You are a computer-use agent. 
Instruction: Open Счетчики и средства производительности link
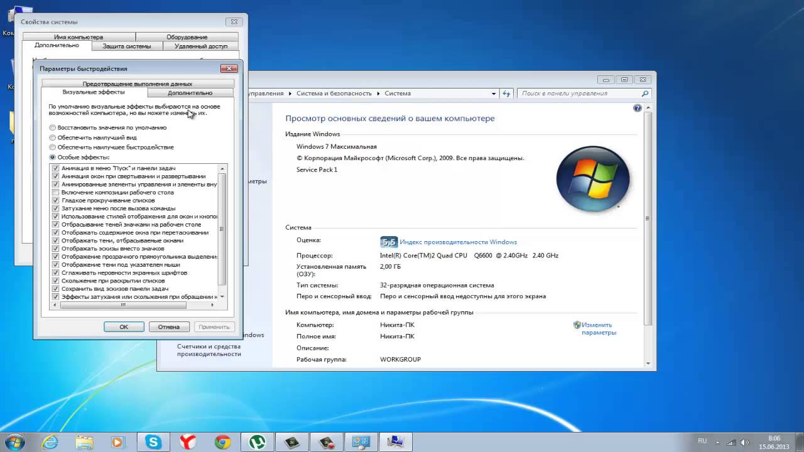pos(209,350)
